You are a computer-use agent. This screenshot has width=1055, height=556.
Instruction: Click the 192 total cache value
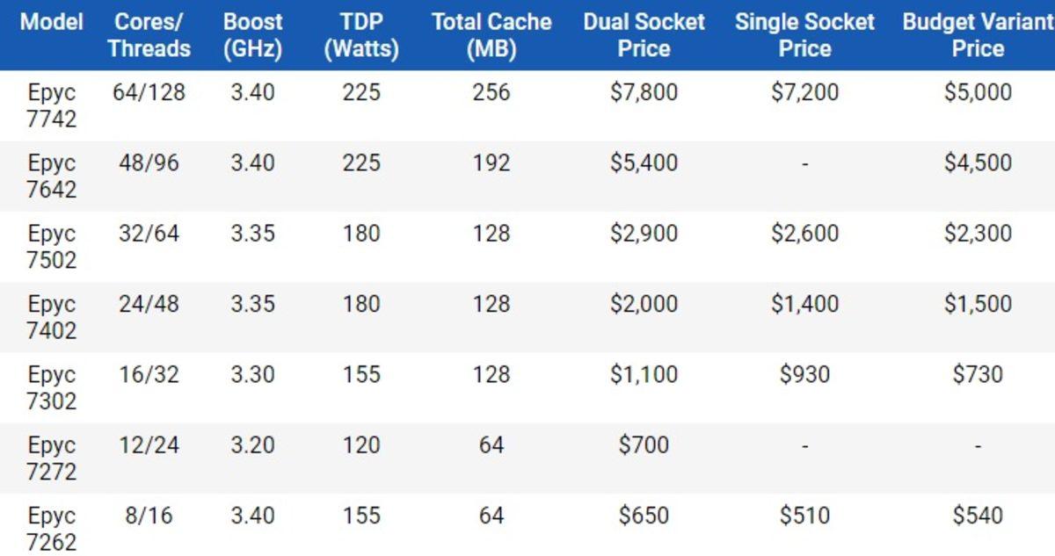click(x=491, y=163)
